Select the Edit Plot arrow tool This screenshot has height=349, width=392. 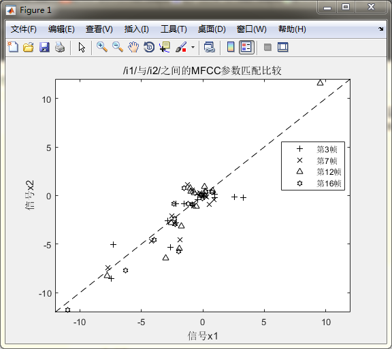[82, 47]
